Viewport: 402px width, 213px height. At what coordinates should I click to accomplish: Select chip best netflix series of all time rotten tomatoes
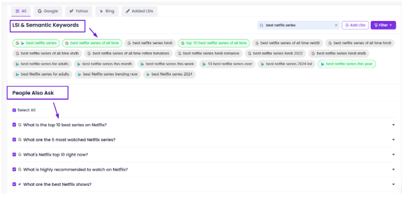click(128, 53)
